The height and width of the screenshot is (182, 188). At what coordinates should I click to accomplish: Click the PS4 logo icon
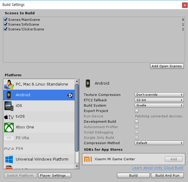point(9,149)
